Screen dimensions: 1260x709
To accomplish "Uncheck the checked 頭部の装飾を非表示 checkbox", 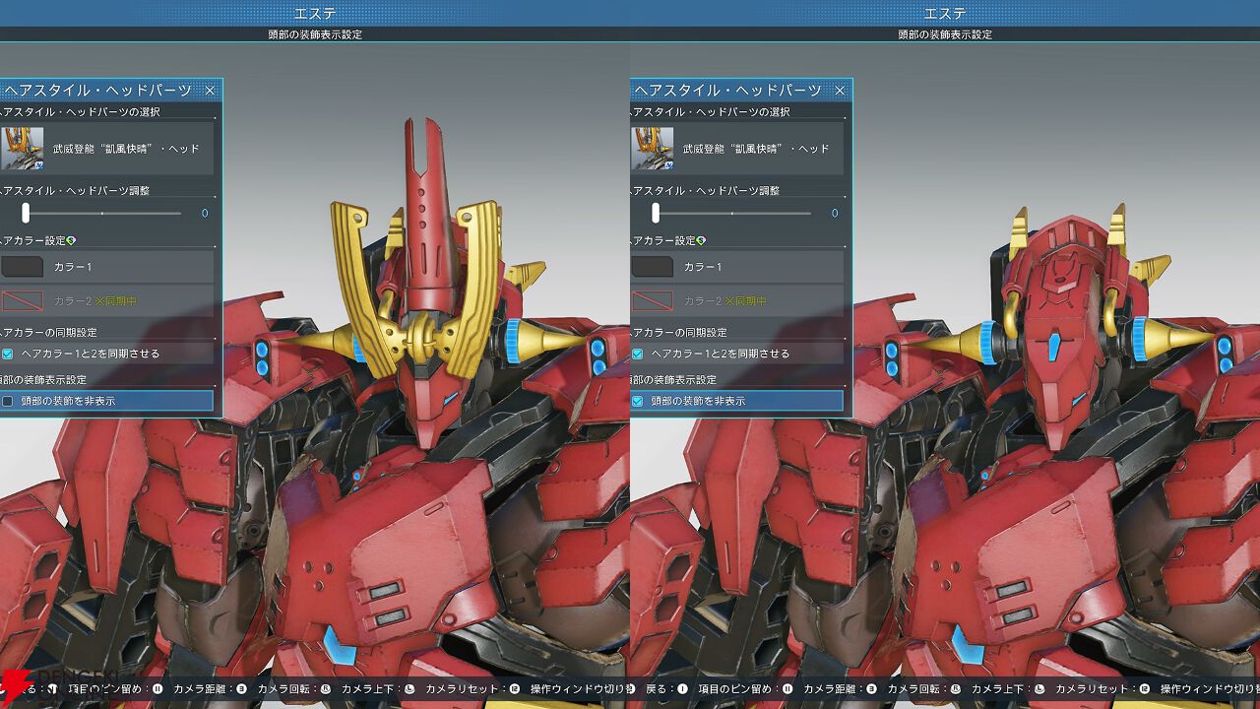I will pos(637,401).
